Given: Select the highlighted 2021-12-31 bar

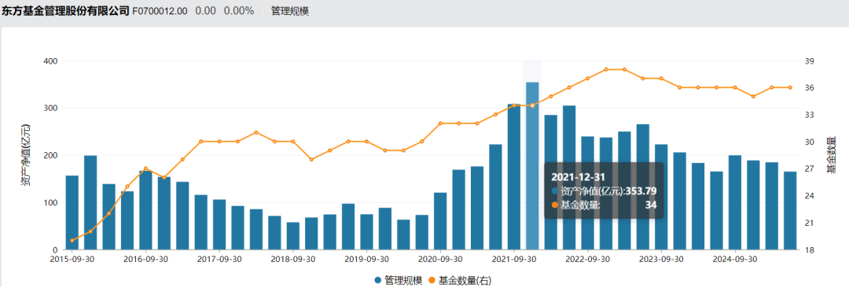Looking at the screenshot, I should point(532,166).
